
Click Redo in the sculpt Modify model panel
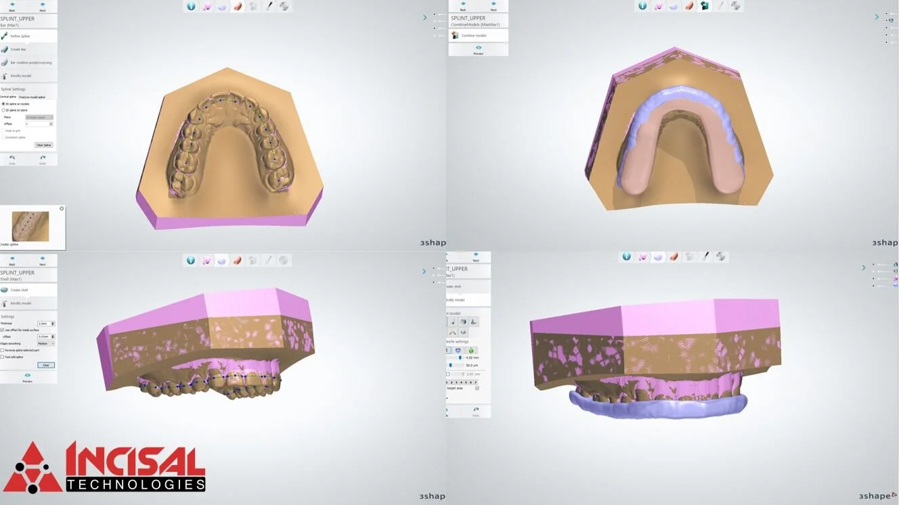point(476,410)
